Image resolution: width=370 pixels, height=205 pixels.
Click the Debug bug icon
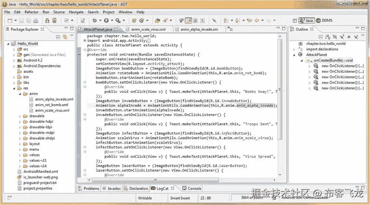coord(94,20)
